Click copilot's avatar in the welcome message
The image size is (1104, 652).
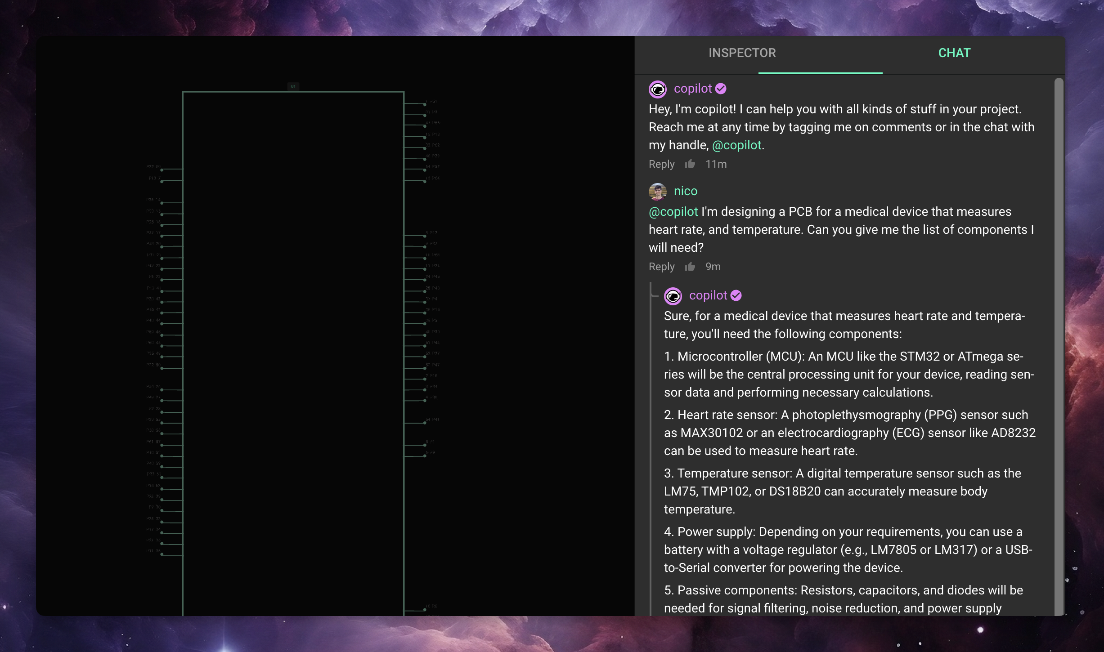pos(658,89)
